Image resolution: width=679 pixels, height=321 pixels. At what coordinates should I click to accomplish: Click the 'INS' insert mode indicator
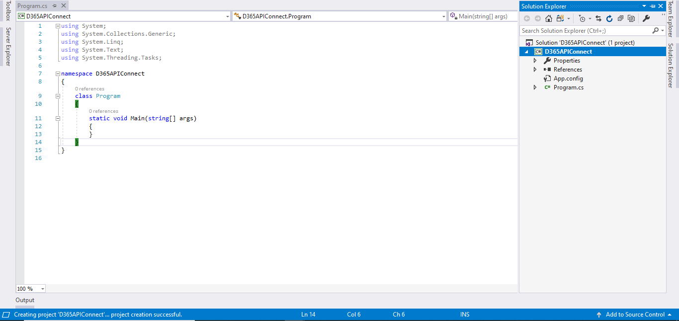[465, 315]
